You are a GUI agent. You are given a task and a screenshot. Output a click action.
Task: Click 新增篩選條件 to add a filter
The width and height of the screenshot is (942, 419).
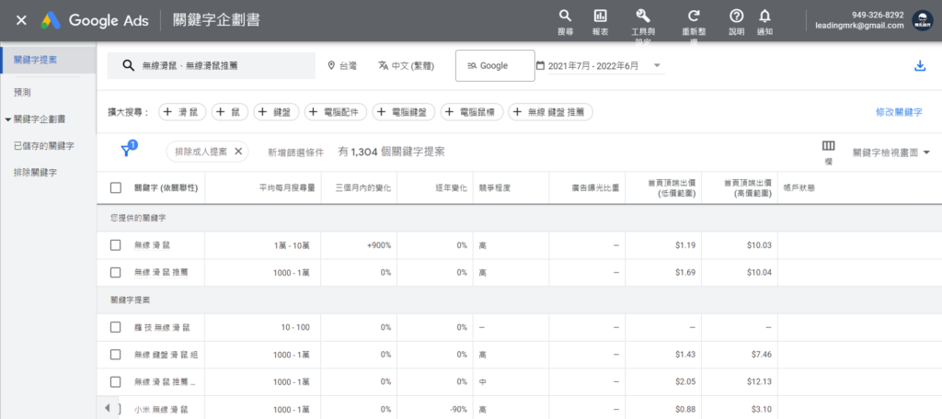pos(295,153)
